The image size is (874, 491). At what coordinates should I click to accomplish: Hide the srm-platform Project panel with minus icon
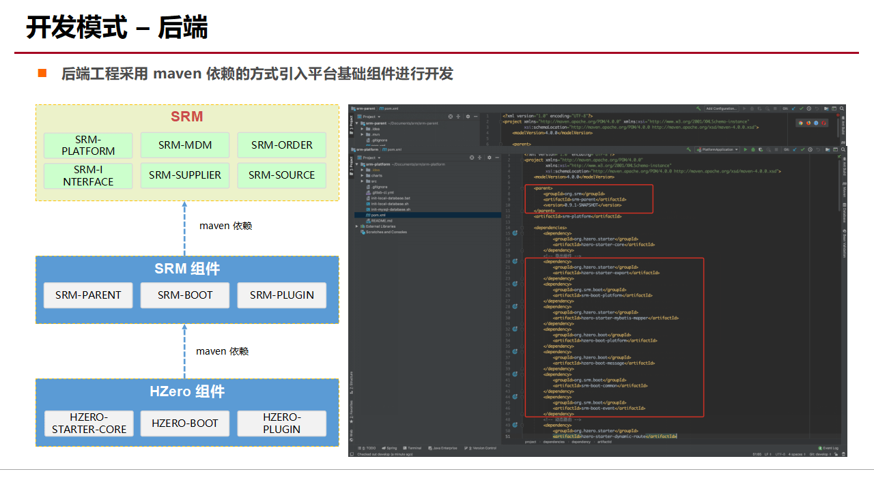click(497, 158)
